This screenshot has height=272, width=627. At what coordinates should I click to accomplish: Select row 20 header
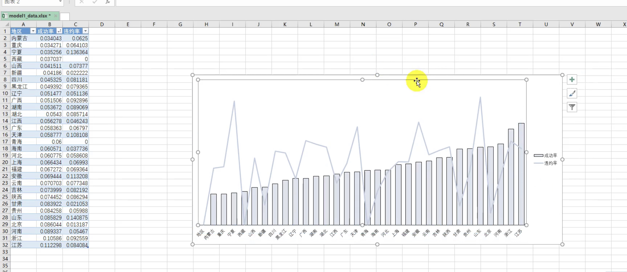coord(5,162)
